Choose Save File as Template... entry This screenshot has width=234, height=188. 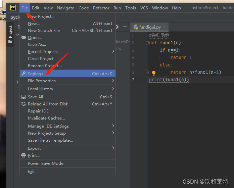(67, 140)
